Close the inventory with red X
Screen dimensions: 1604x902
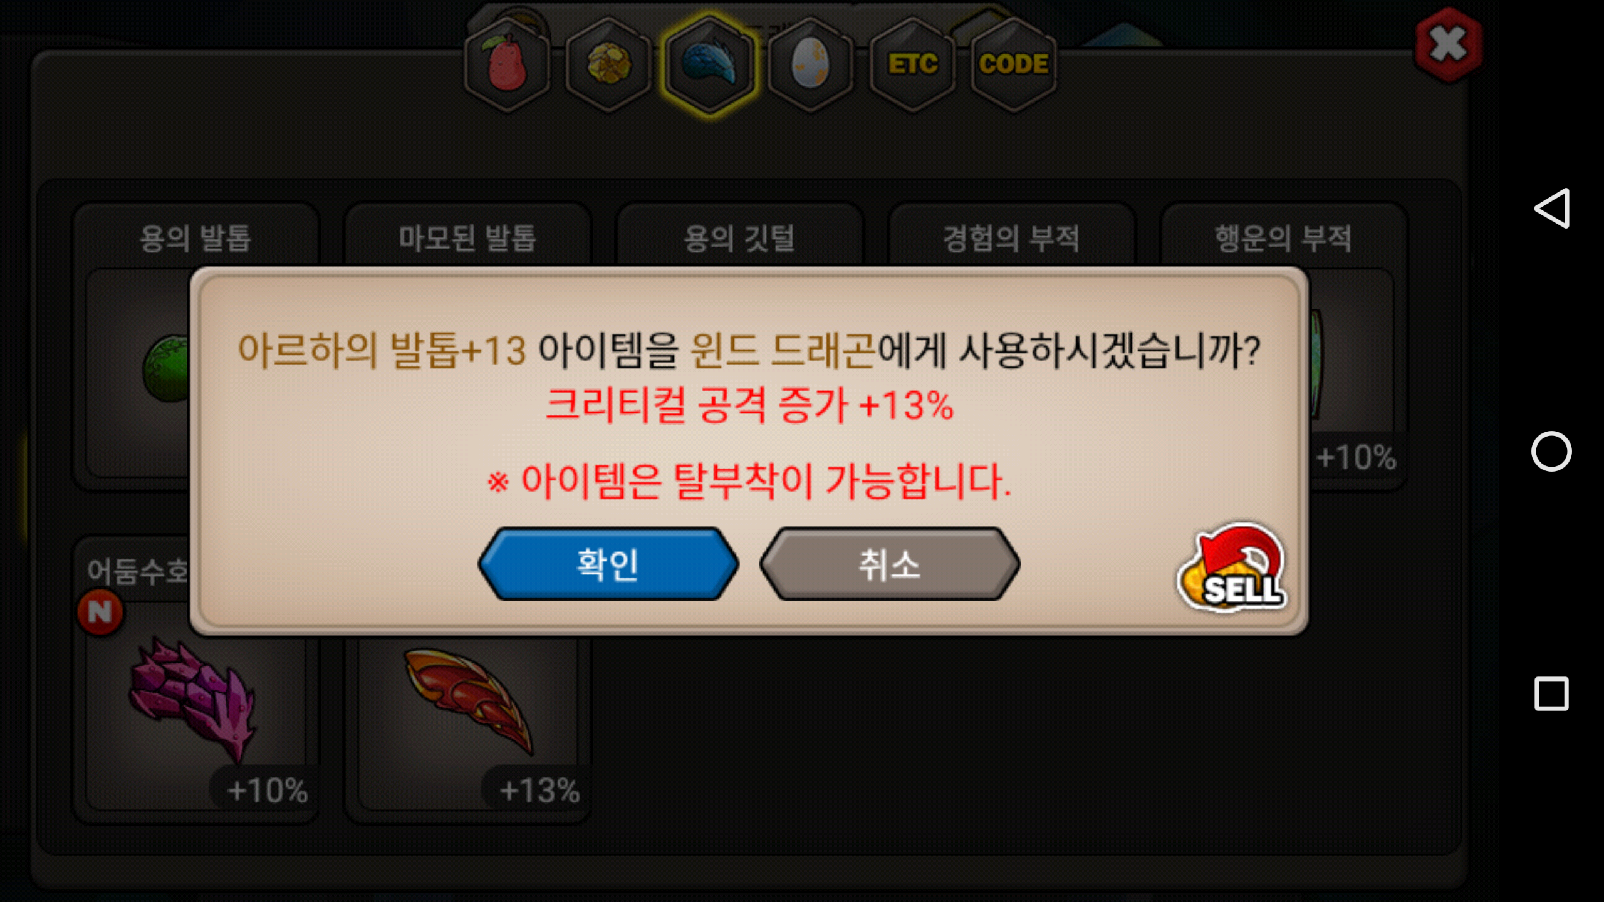tap(1448, 45)
